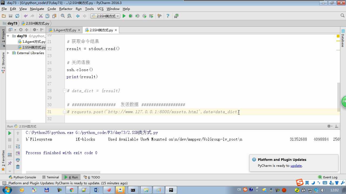The image size is (346, 194).
Task: Open the Python Console tool window
Action: coord(22,177)
